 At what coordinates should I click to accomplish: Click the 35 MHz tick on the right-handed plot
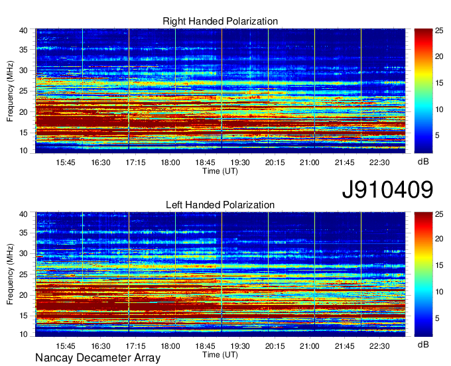pyautogui.click(x=23, y=50)
